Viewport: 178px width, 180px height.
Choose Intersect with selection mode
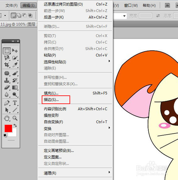(x=30, y=15)
